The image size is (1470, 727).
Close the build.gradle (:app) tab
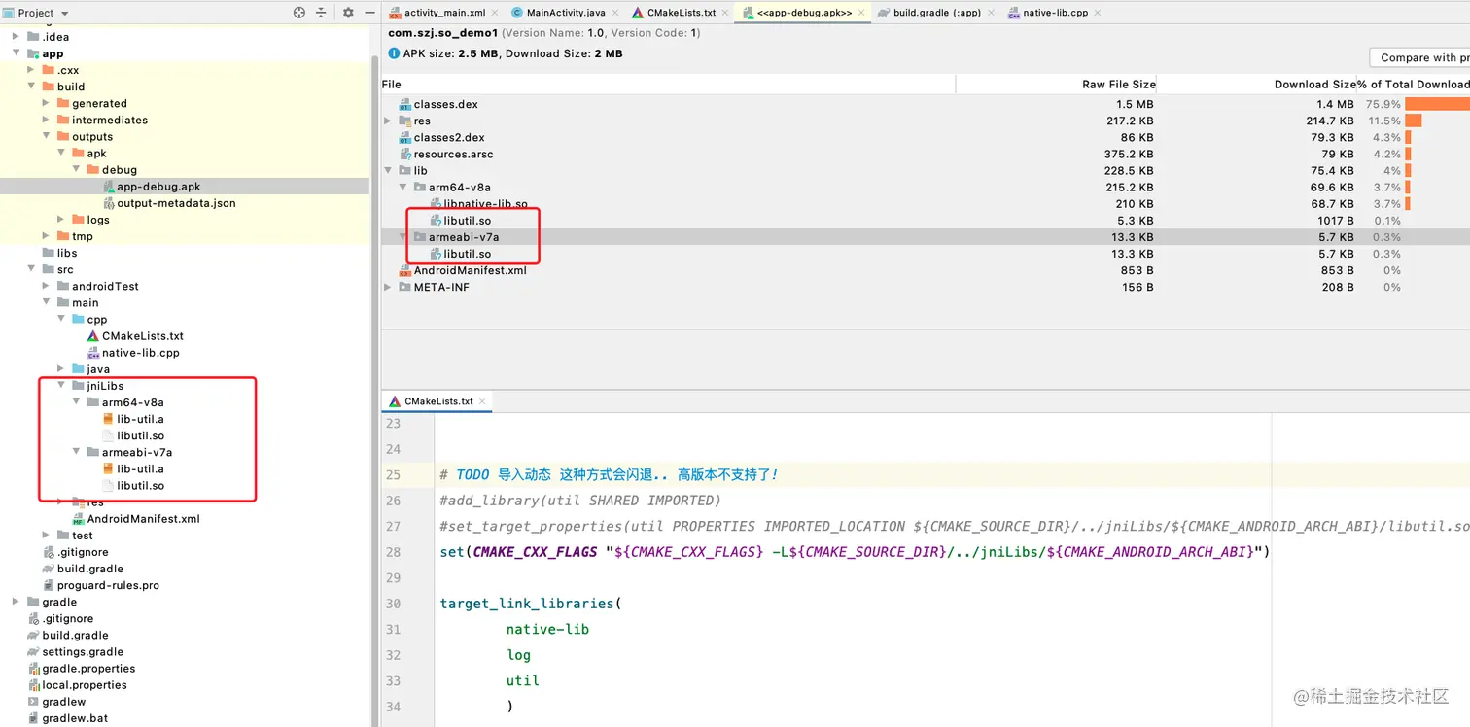[991, 13]
